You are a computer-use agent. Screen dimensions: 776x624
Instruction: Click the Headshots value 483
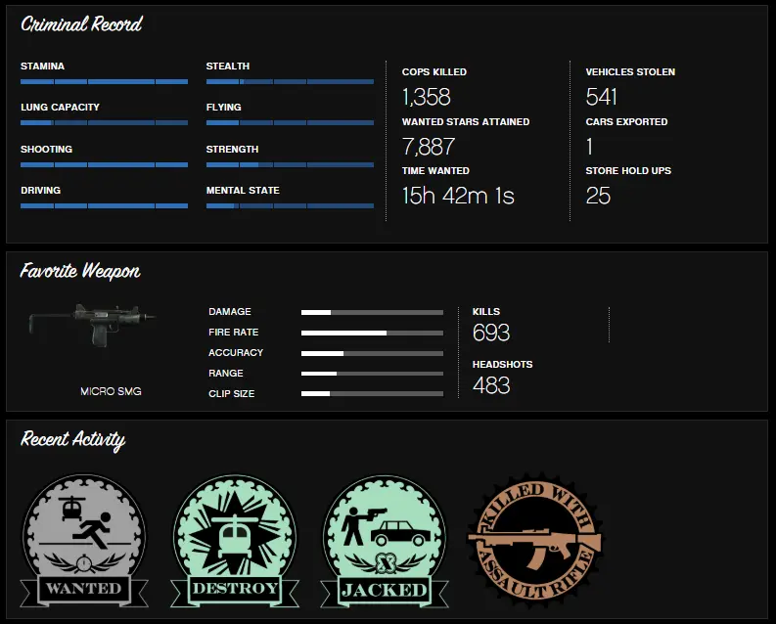pos(491,385)
